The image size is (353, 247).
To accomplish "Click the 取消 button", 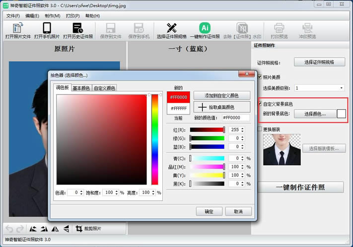I will pos(238,211).
